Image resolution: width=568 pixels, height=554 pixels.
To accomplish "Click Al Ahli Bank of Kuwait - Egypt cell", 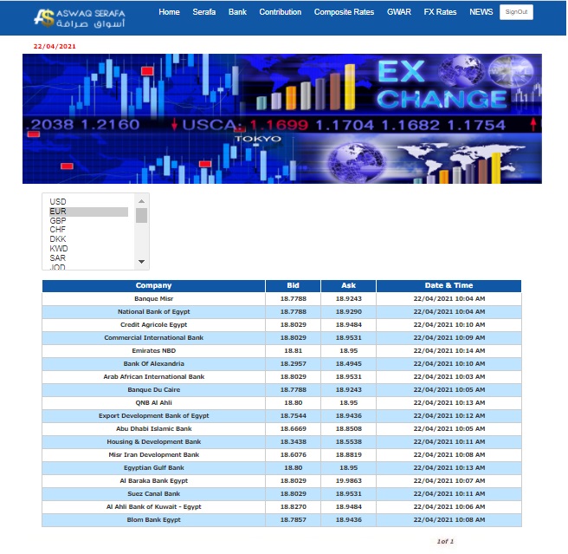I will pyautogui.click(x=153, y=507).
